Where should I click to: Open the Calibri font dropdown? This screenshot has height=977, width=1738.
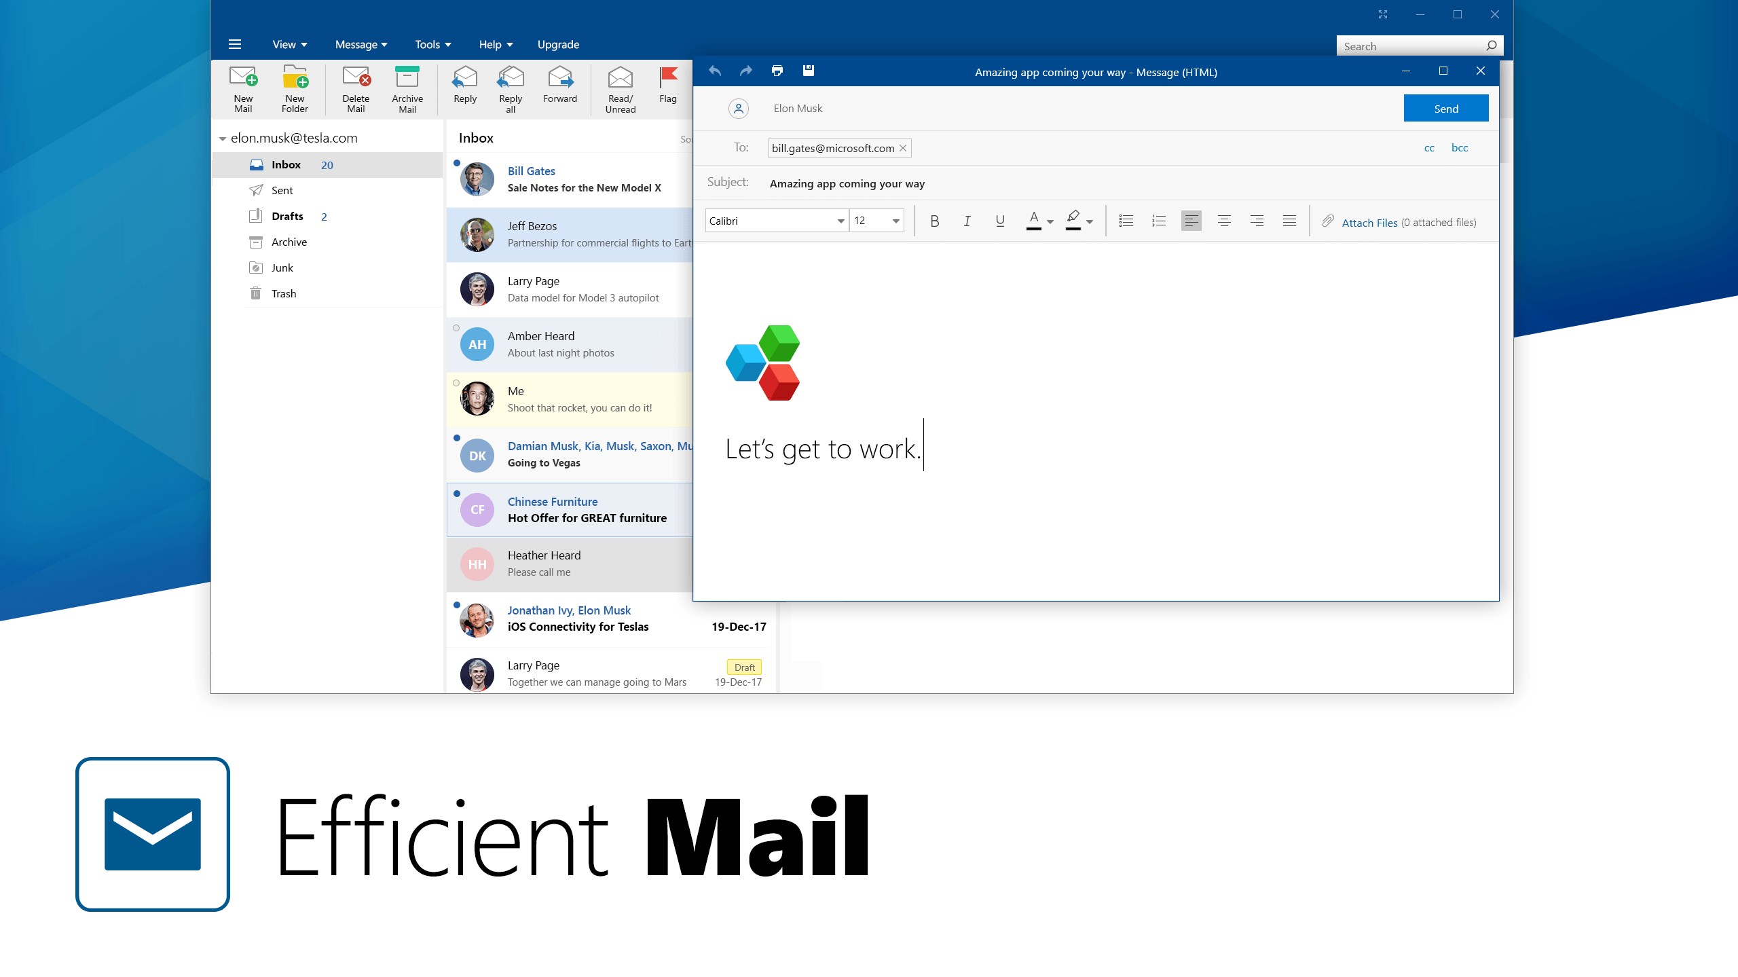pos(840,221)
